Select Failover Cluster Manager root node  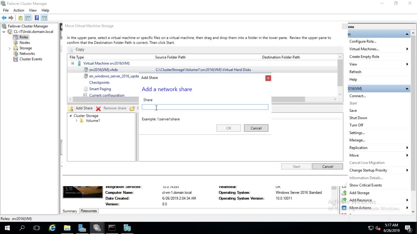point(28,26)
